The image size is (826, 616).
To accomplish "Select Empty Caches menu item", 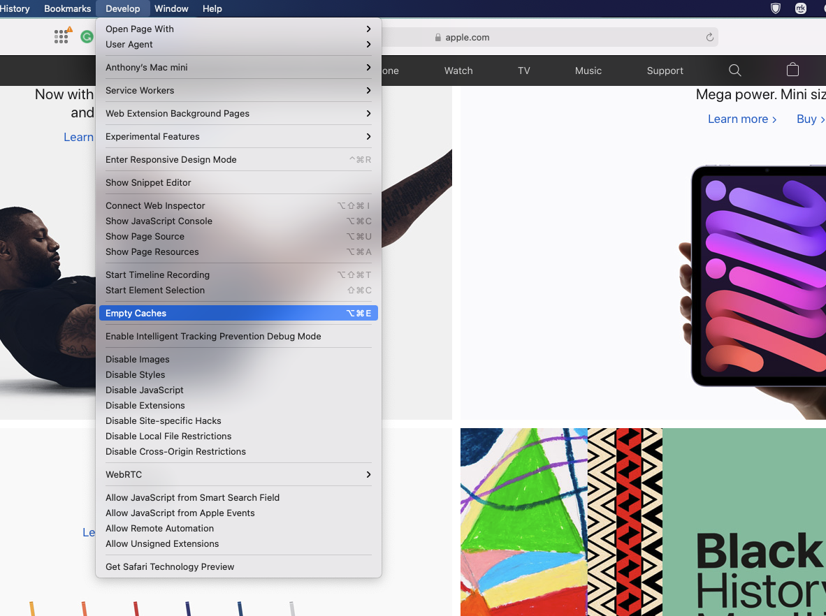I will 238,314.
